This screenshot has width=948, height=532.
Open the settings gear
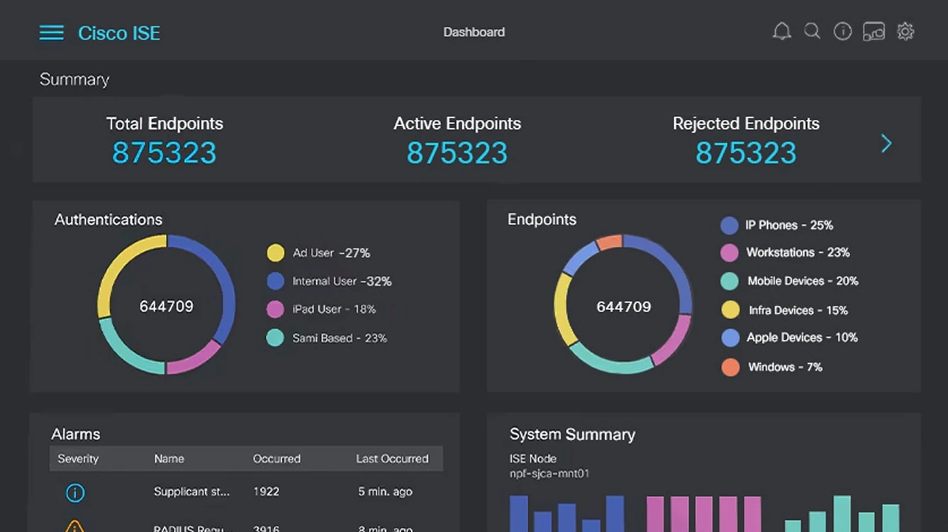pos(905,31)
